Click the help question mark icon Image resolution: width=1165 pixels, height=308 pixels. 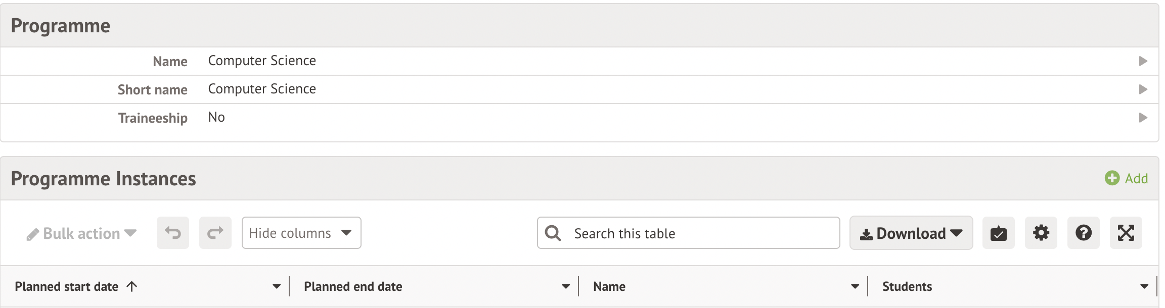(x=1083, y=233)
